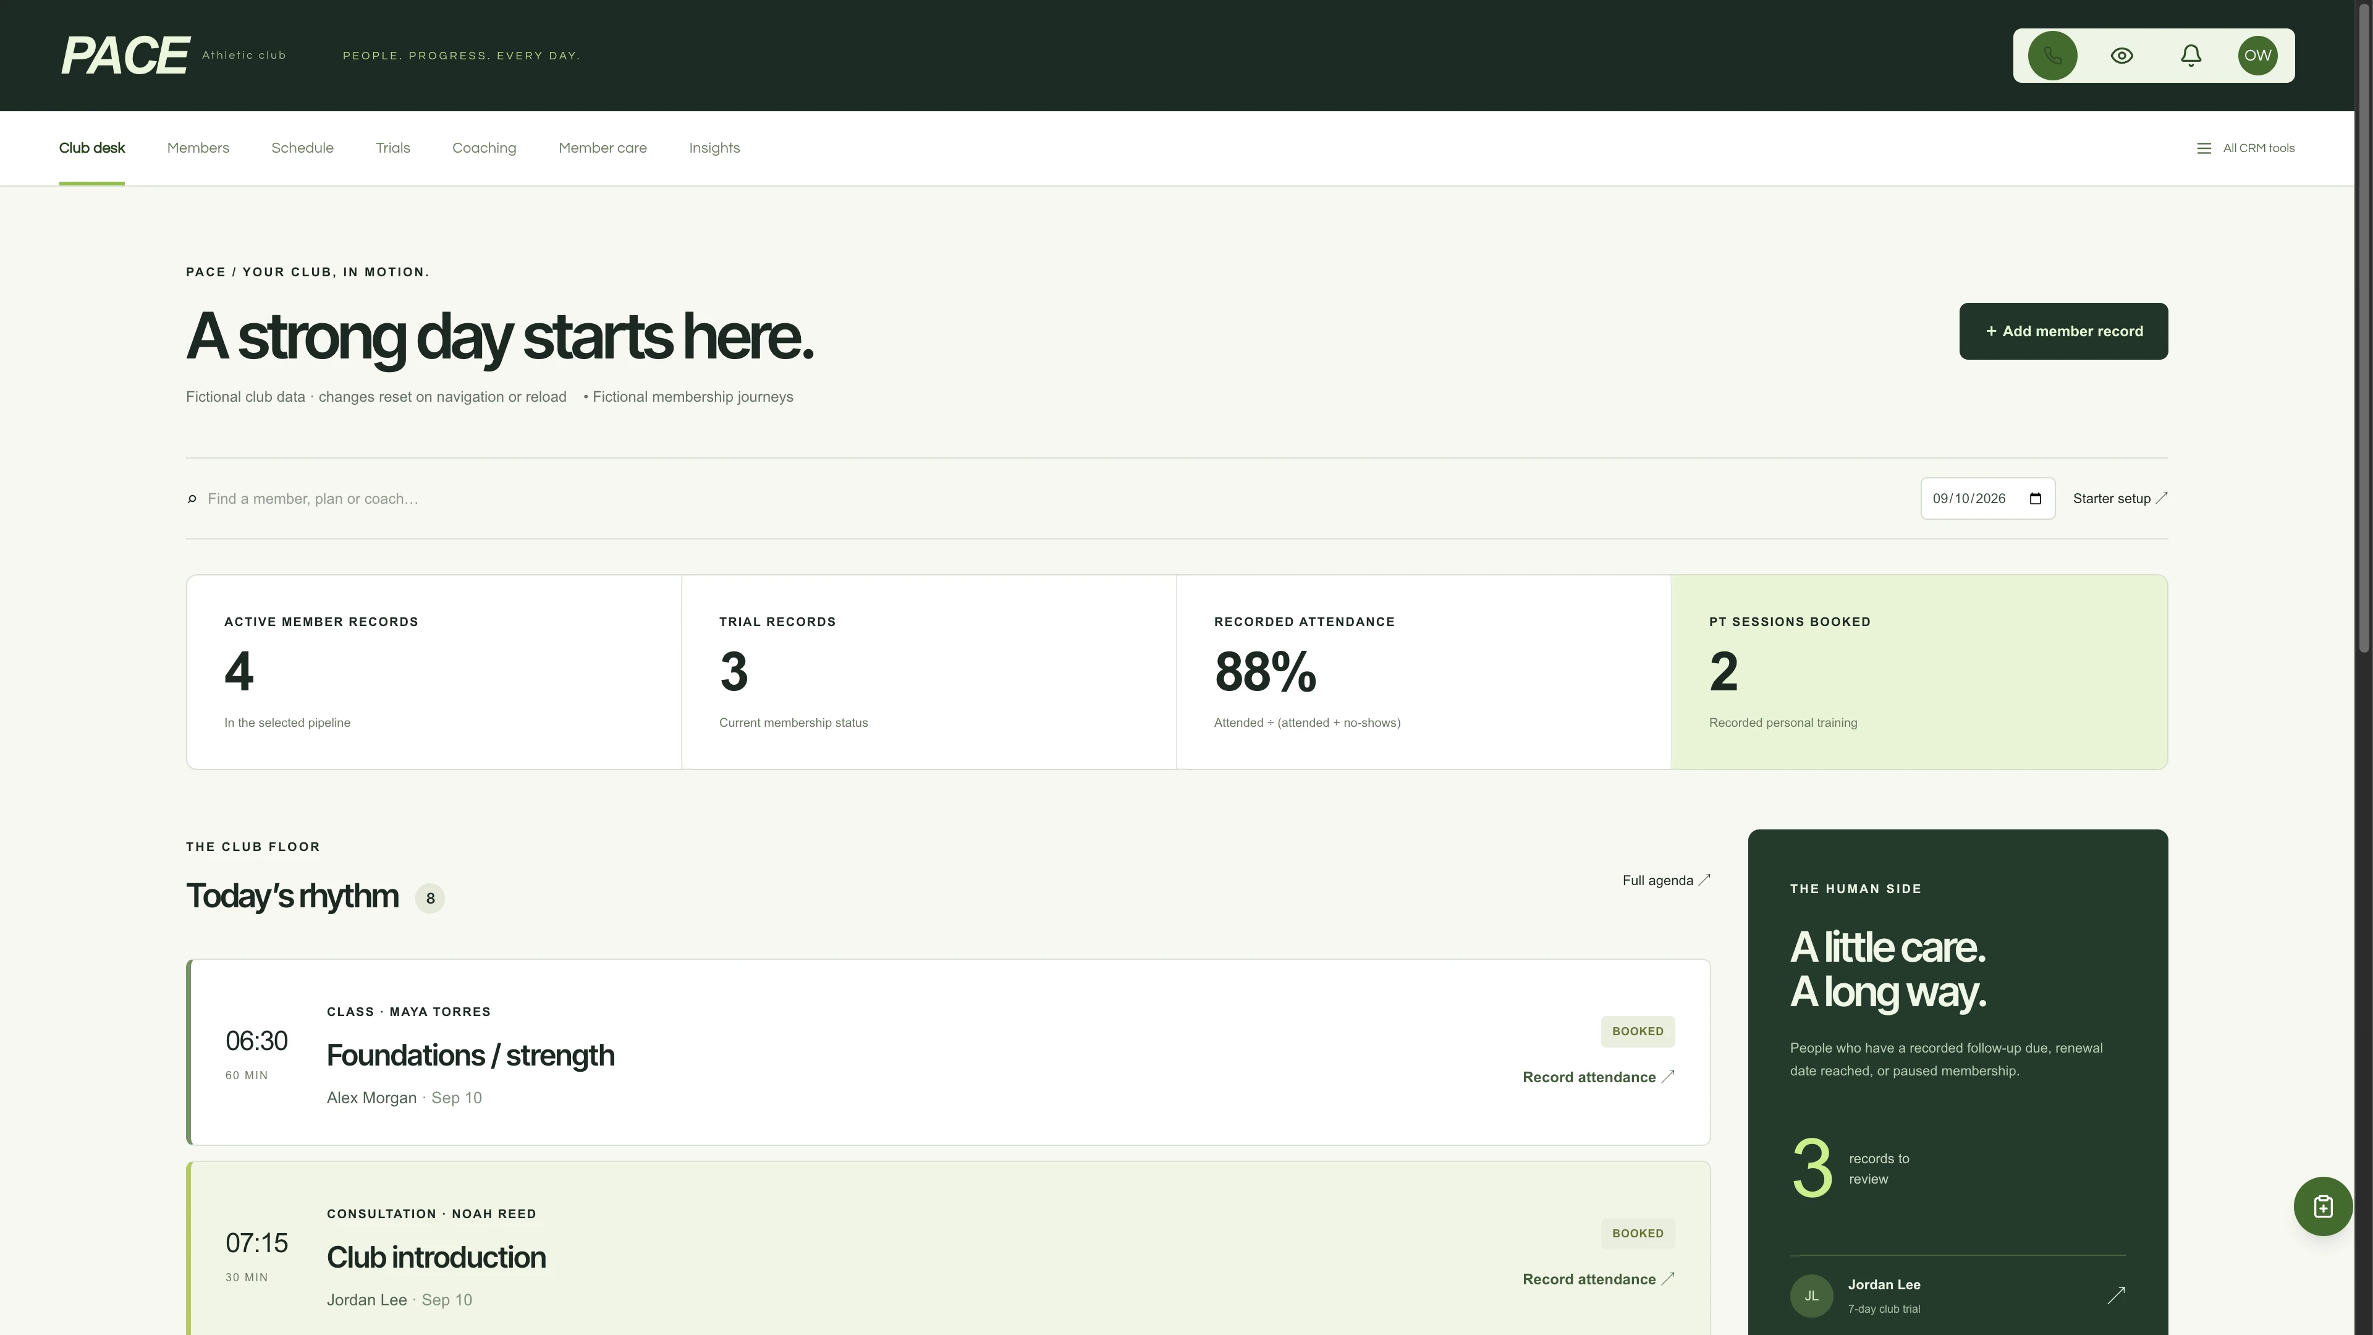Select the Active member records card
Screen dimensions: 2373x1335
click(434, 672)
